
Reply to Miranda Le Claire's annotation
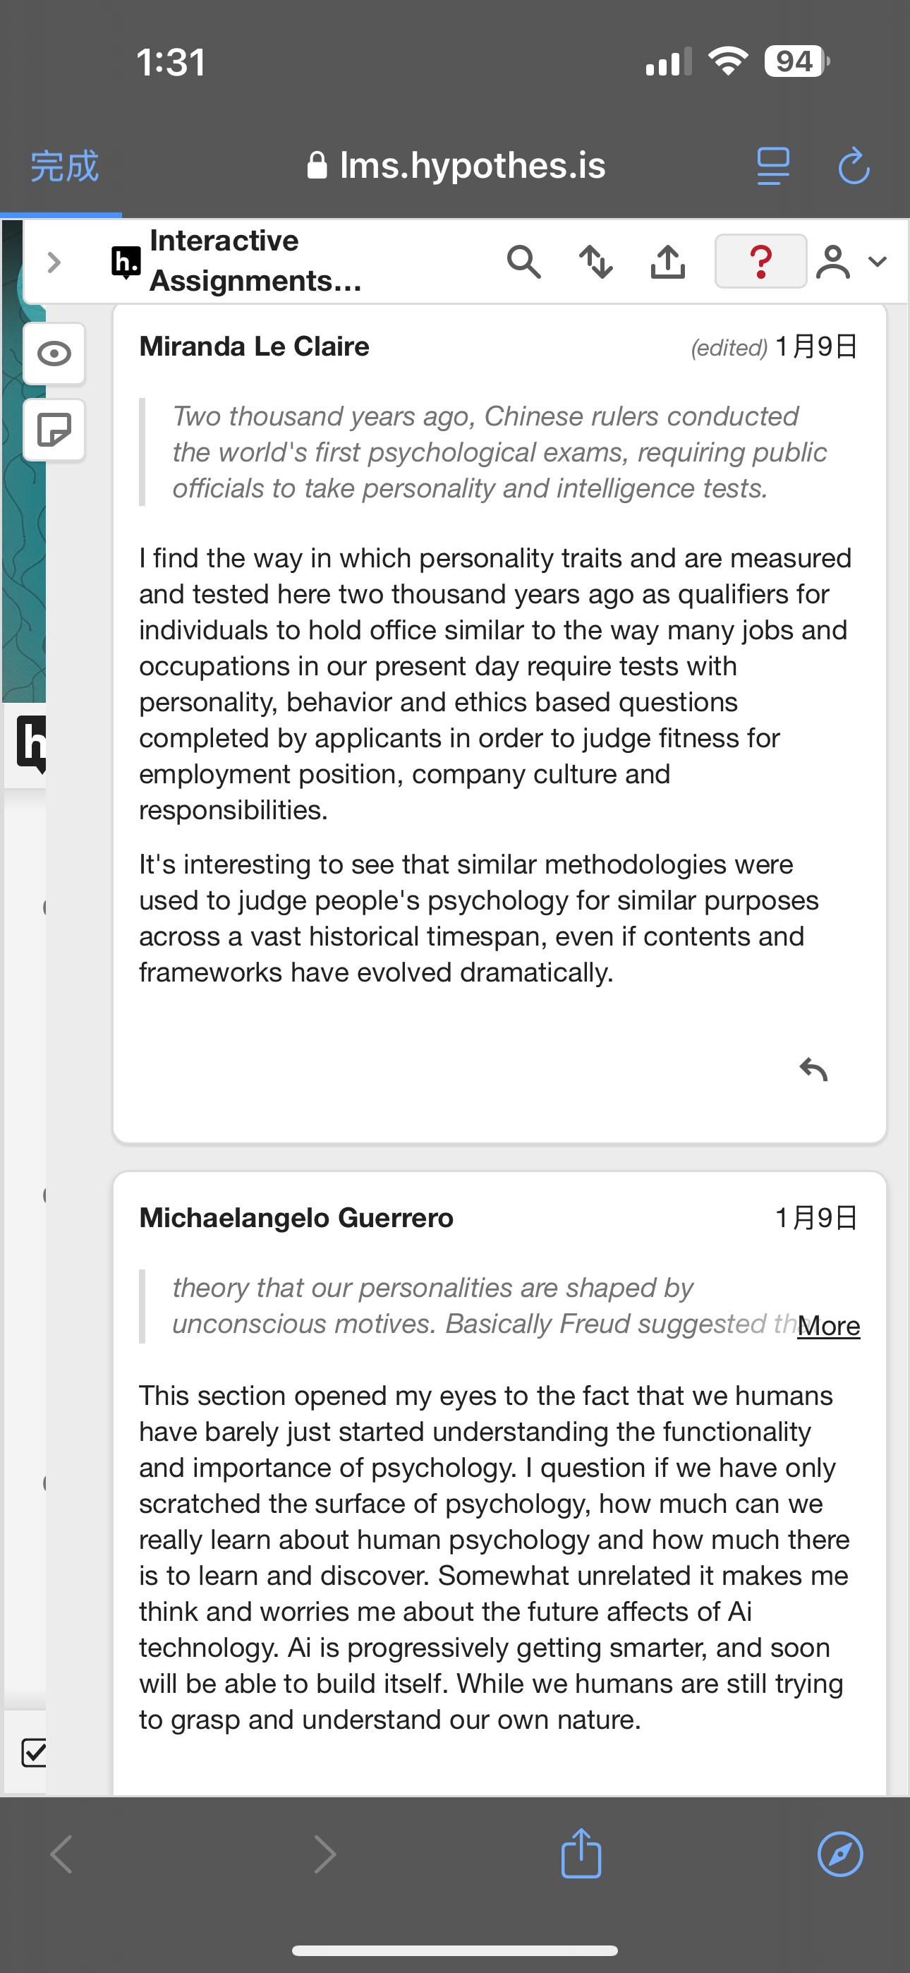(813, 1069)
